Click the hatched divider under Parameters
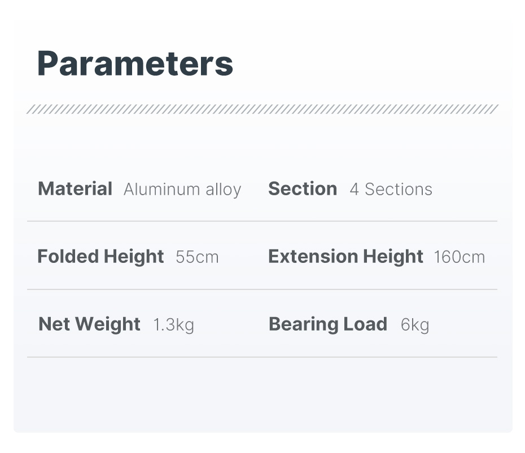 point(262,109)
